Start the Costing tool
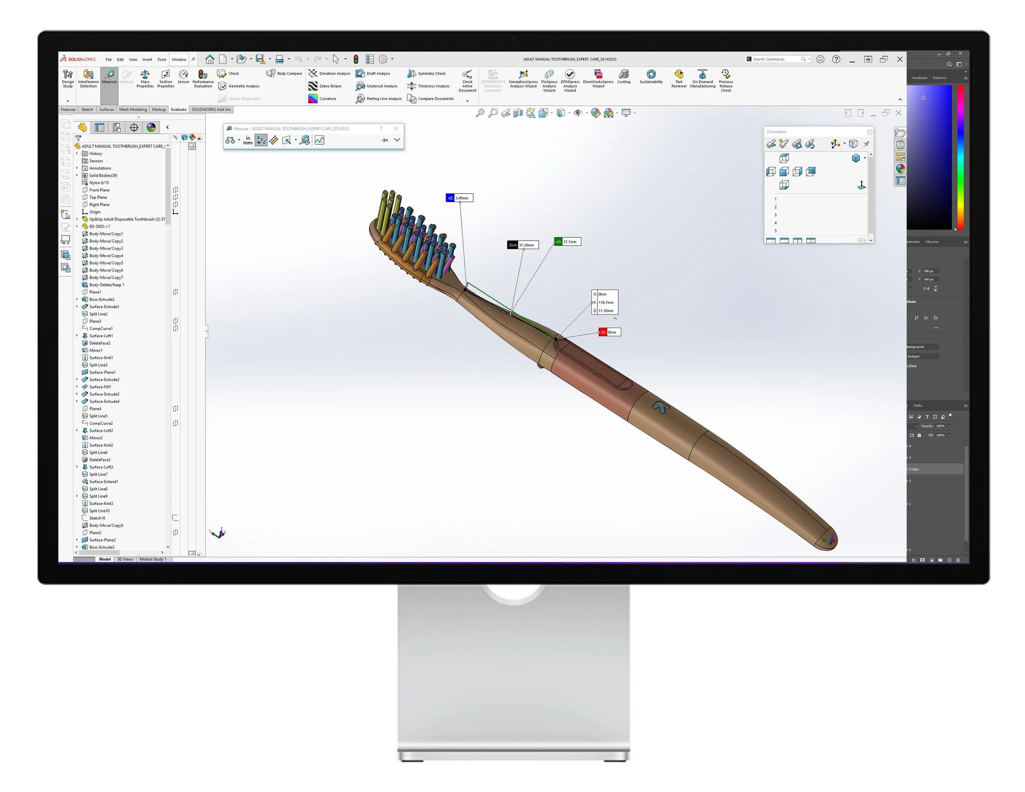This screenshot has height=792, width=1025. (x=624, y=78)
